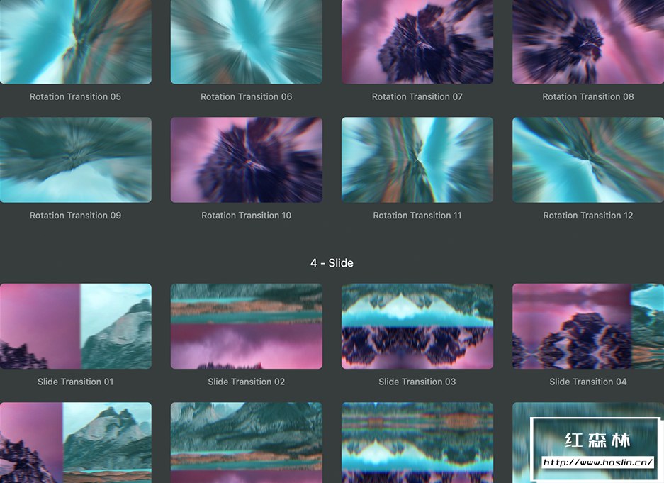The image size is (664, 483).
Task: Select the Rotation Transition 07 thumbnail
Action: pyautogui.click(x=417, y=42)
